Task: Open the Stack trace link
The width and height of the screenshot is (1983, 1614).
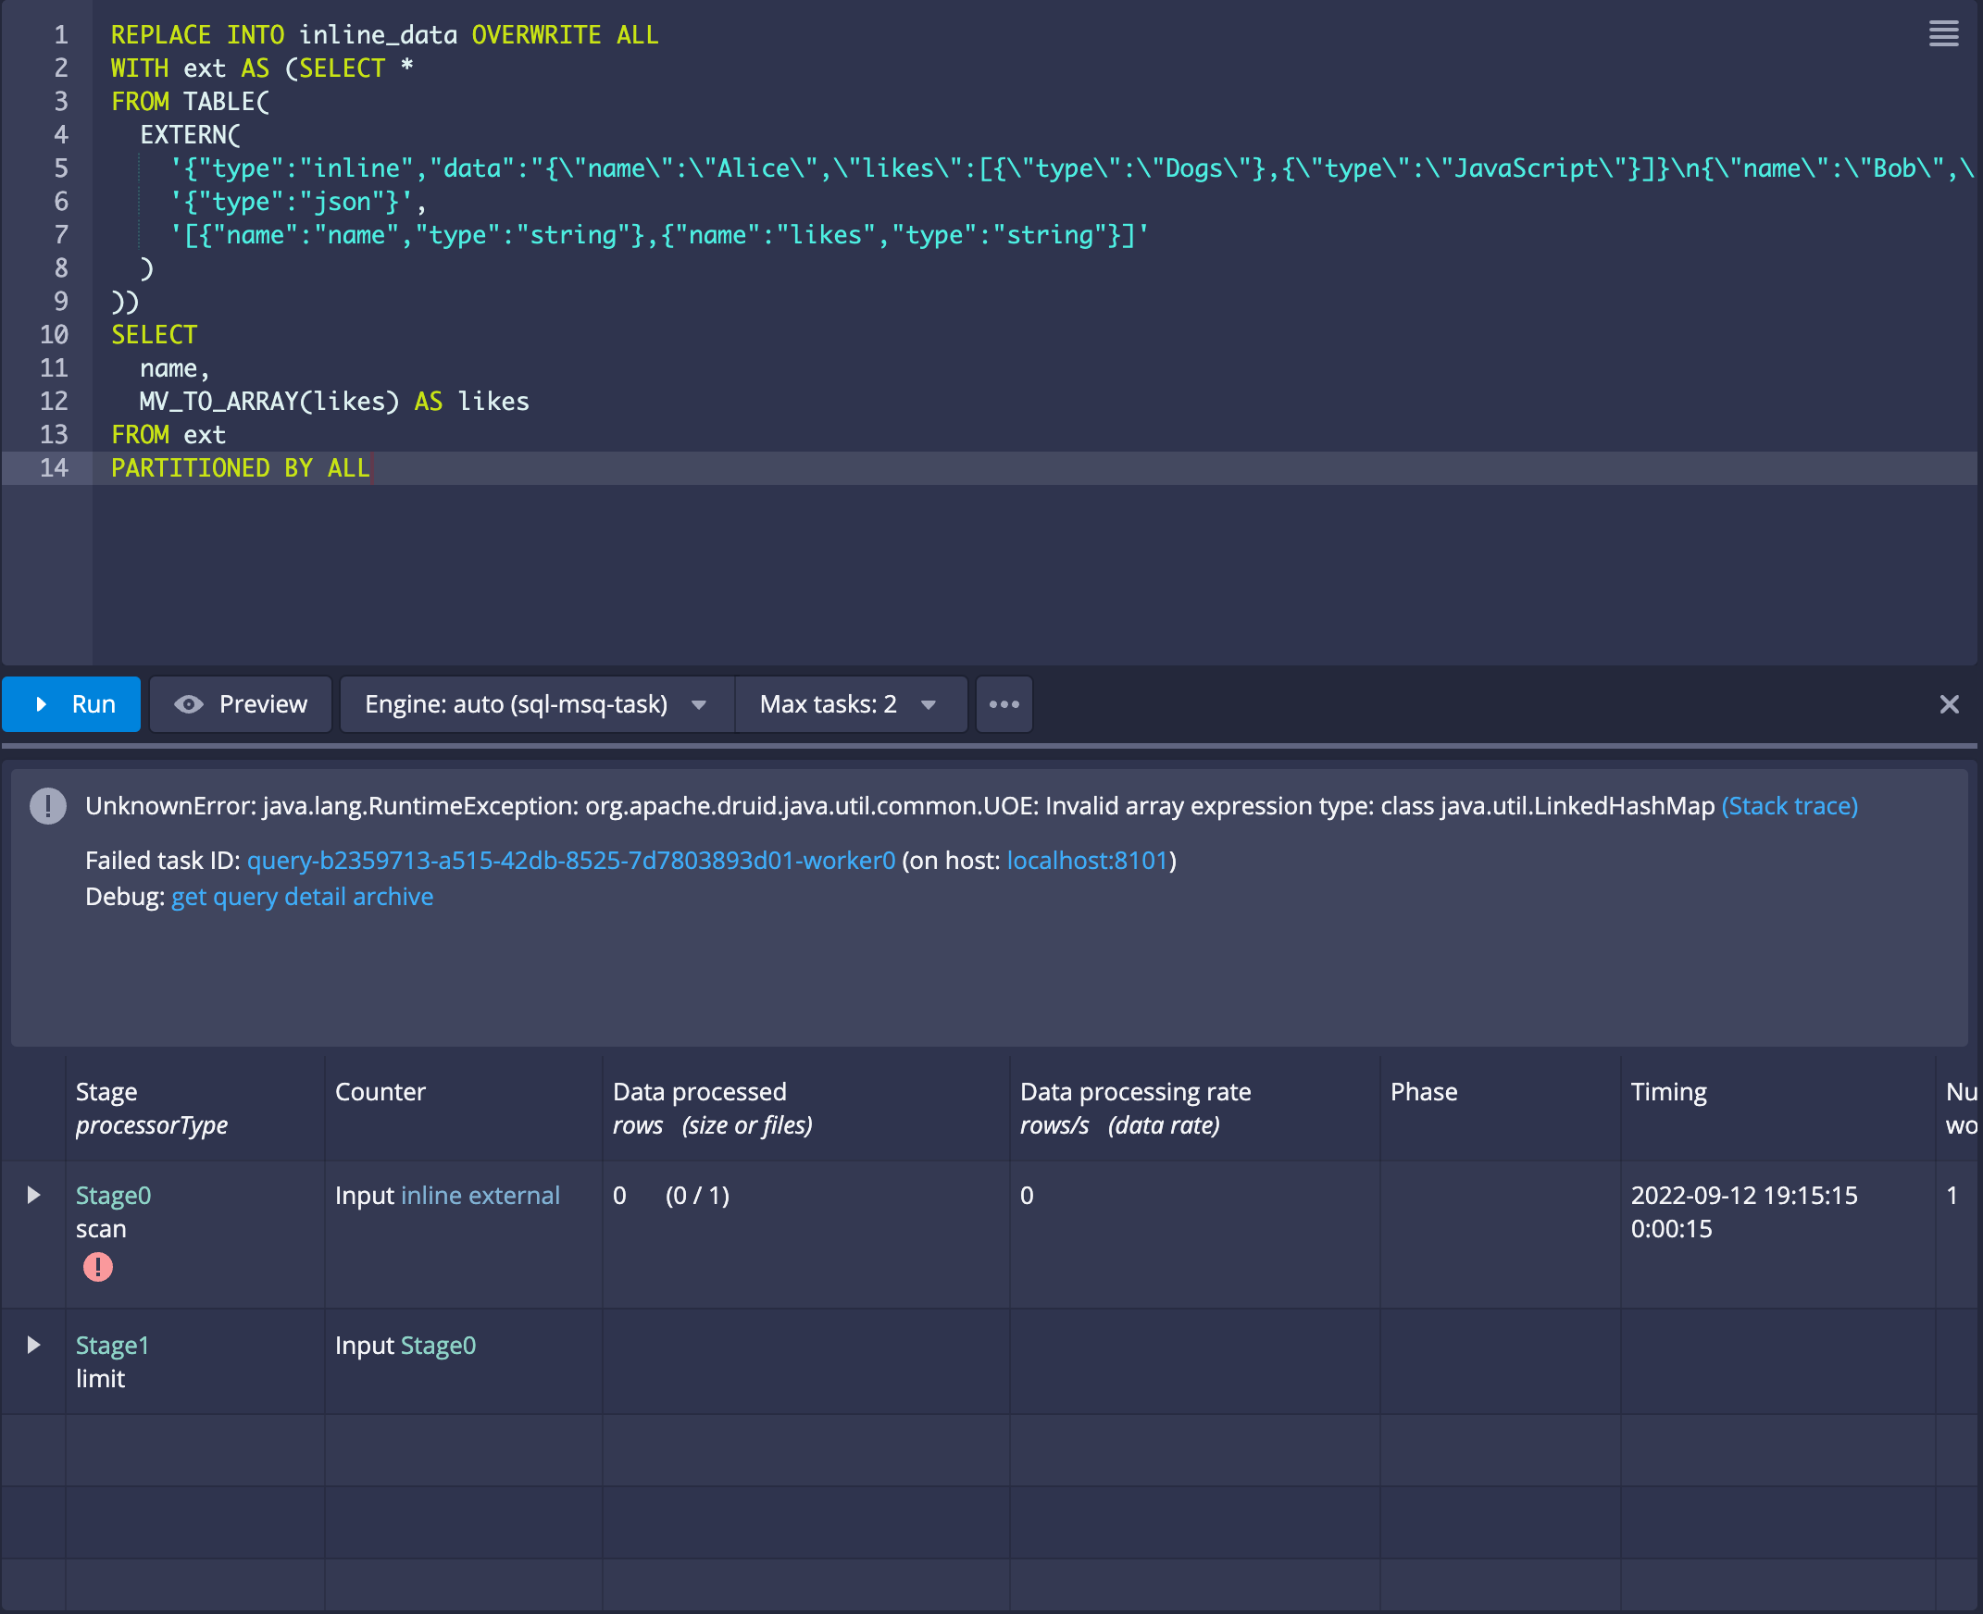Action: point(1789,805)
